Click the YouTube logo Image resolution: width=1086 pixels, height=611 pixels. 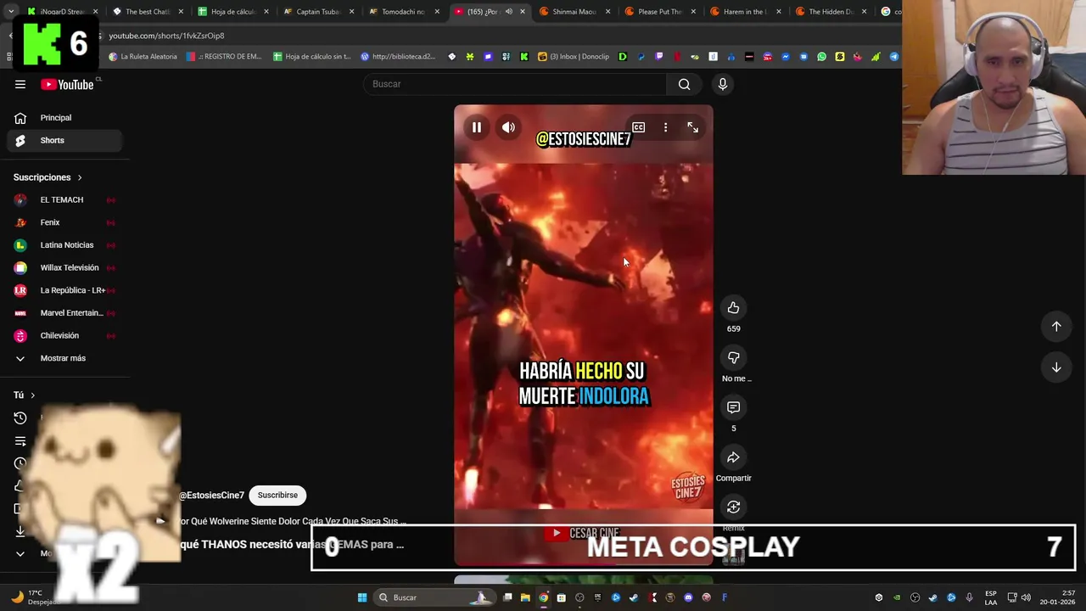[67, 84]
